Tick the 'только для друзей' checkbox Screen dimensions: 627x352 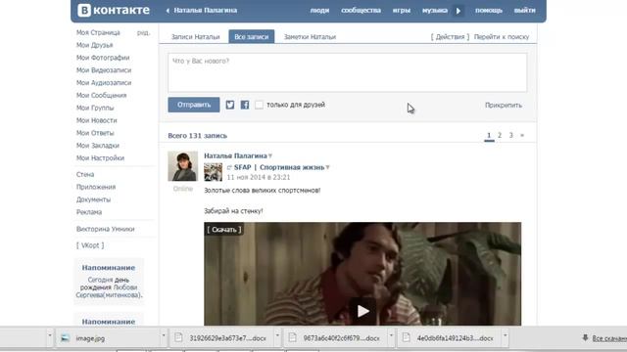point(259,105)
